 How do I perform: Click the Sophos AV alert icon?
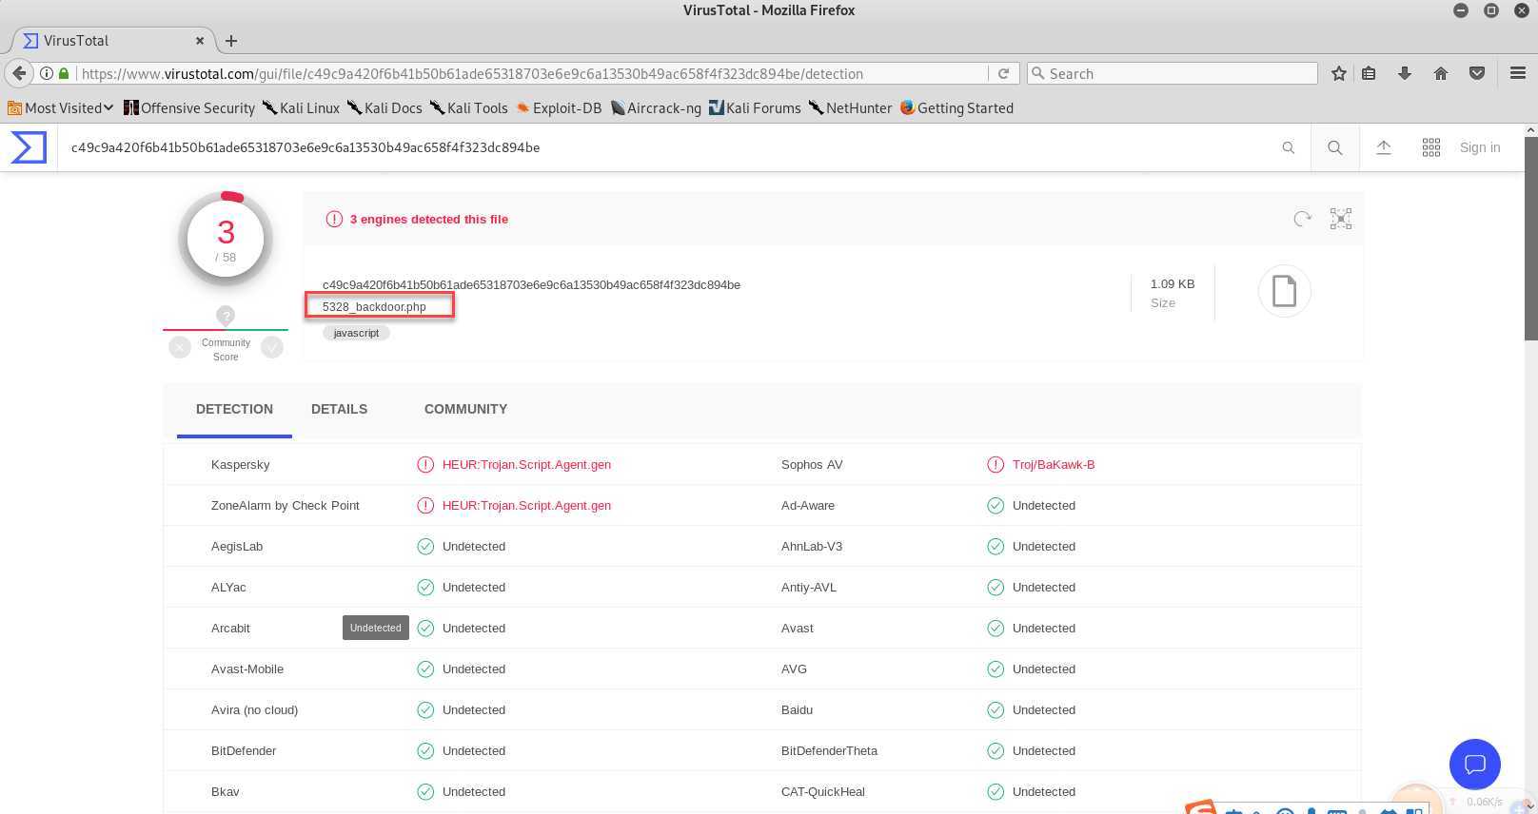tap(996, 464)
